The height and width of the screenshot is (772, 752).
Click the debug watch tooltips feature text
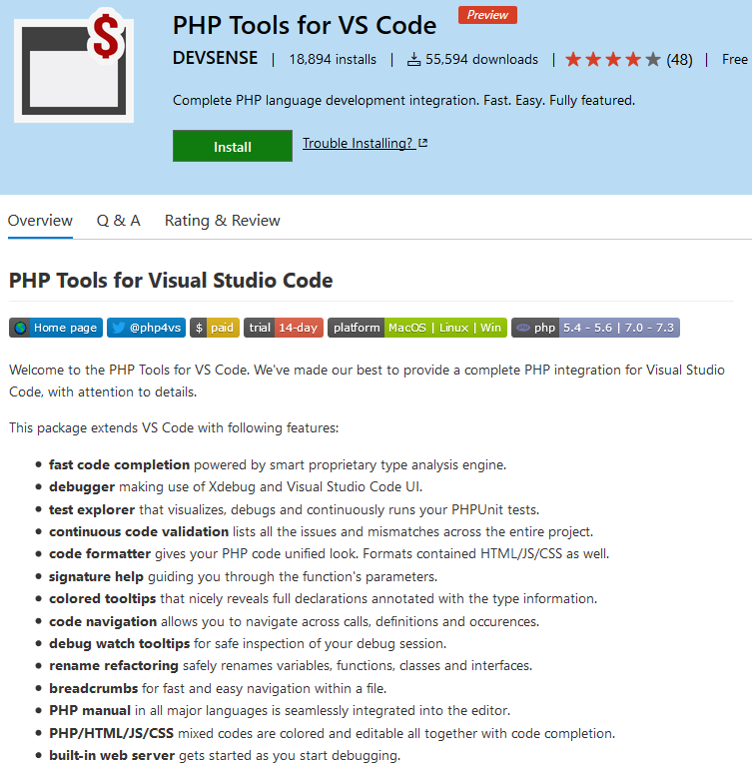119,643
